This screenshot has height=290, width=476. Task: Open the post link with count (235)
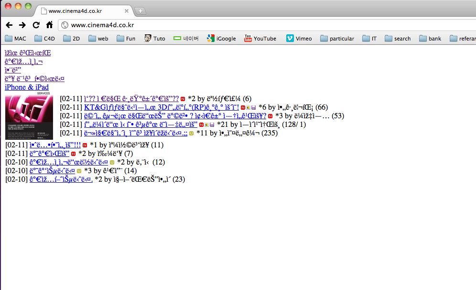[136, 133]
